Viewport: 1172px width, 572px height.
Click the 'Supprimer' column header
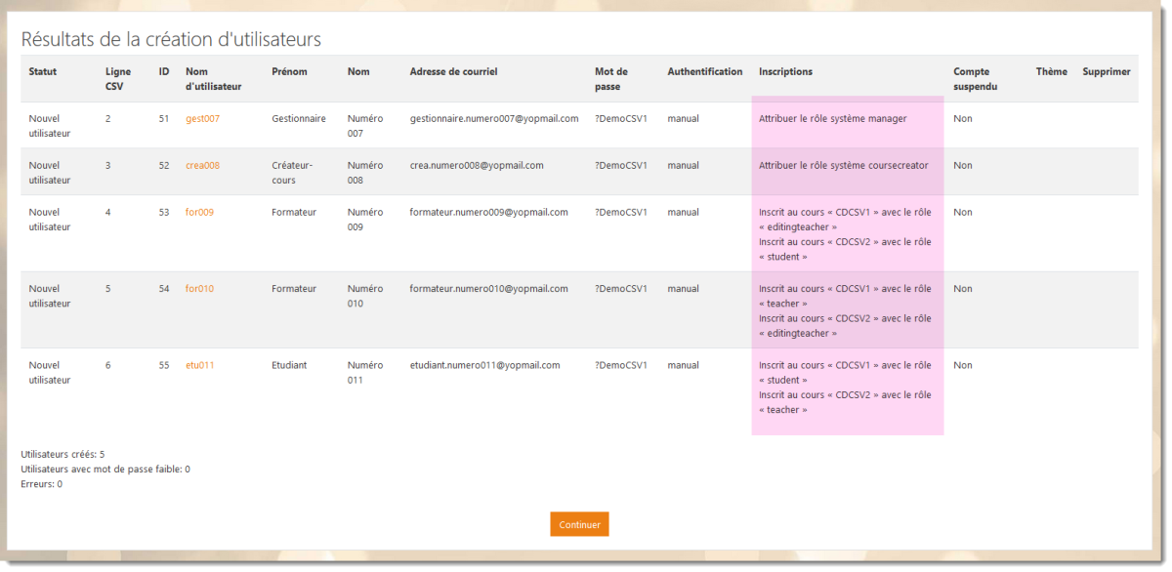click(1107, 72)
